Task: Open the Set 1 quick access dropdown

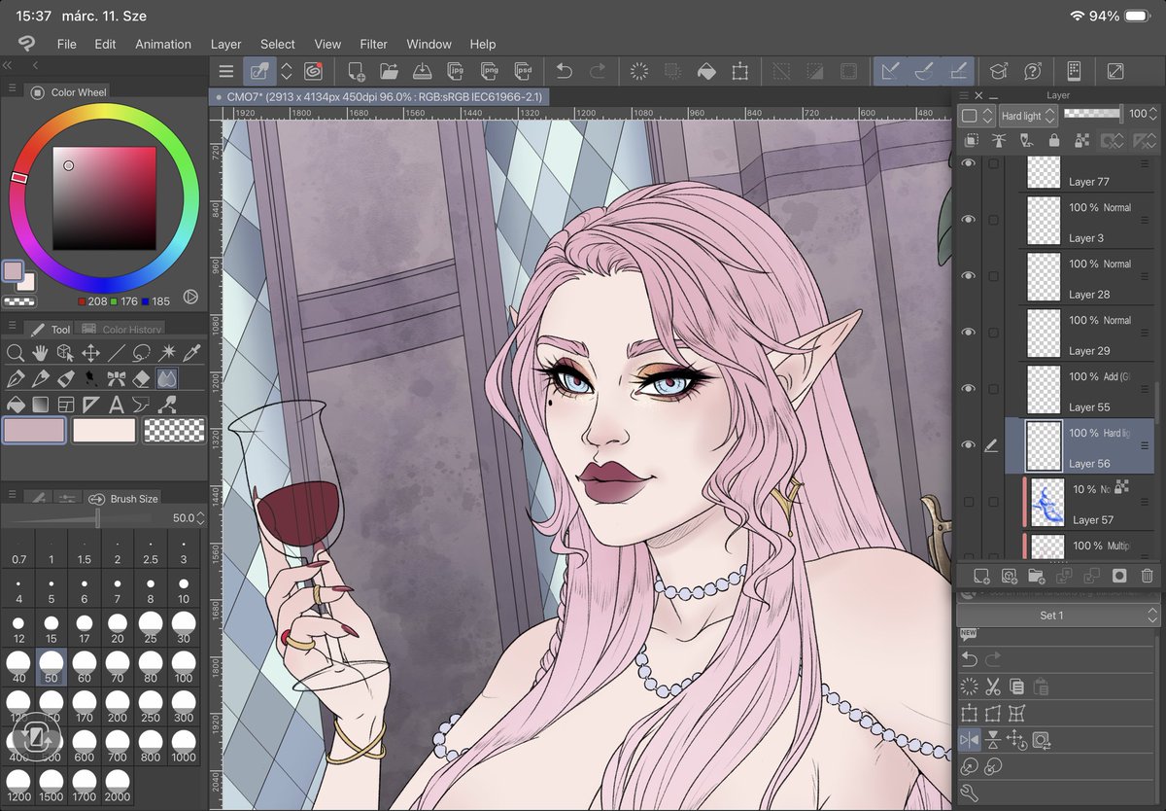Action: 1058,616
